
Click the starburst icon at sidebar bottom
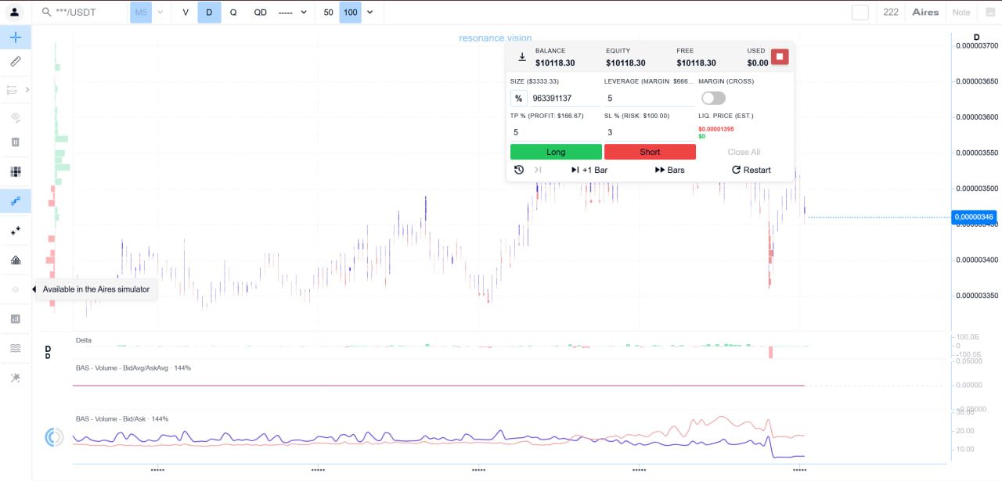pos(15,378)
